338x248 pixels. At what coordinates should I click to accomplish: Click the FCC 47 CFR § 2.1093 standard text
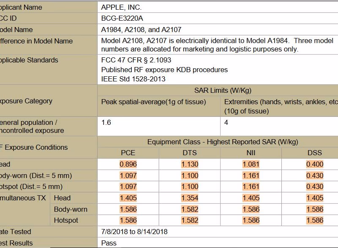[135, 60]
